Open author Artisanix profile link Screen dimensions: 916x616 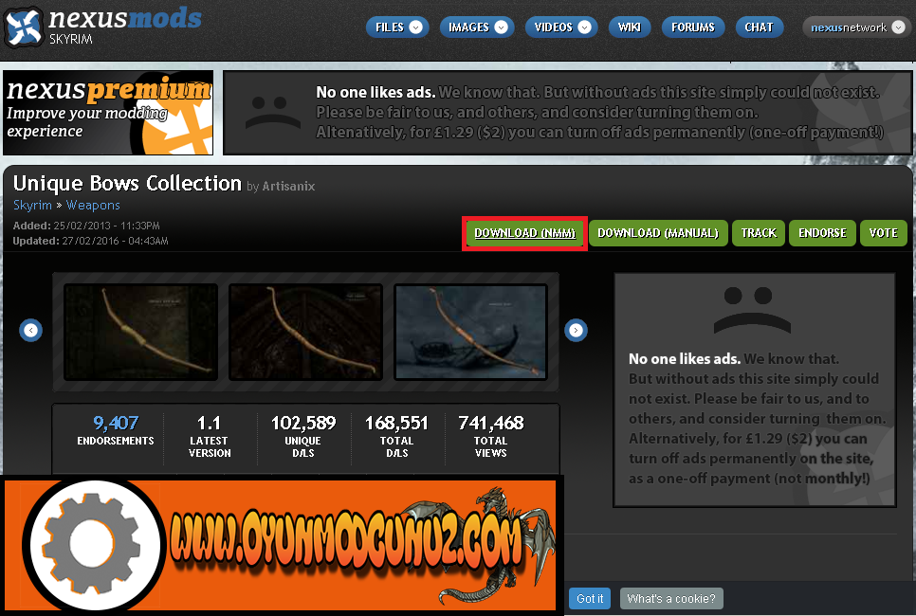pos(288,187)
